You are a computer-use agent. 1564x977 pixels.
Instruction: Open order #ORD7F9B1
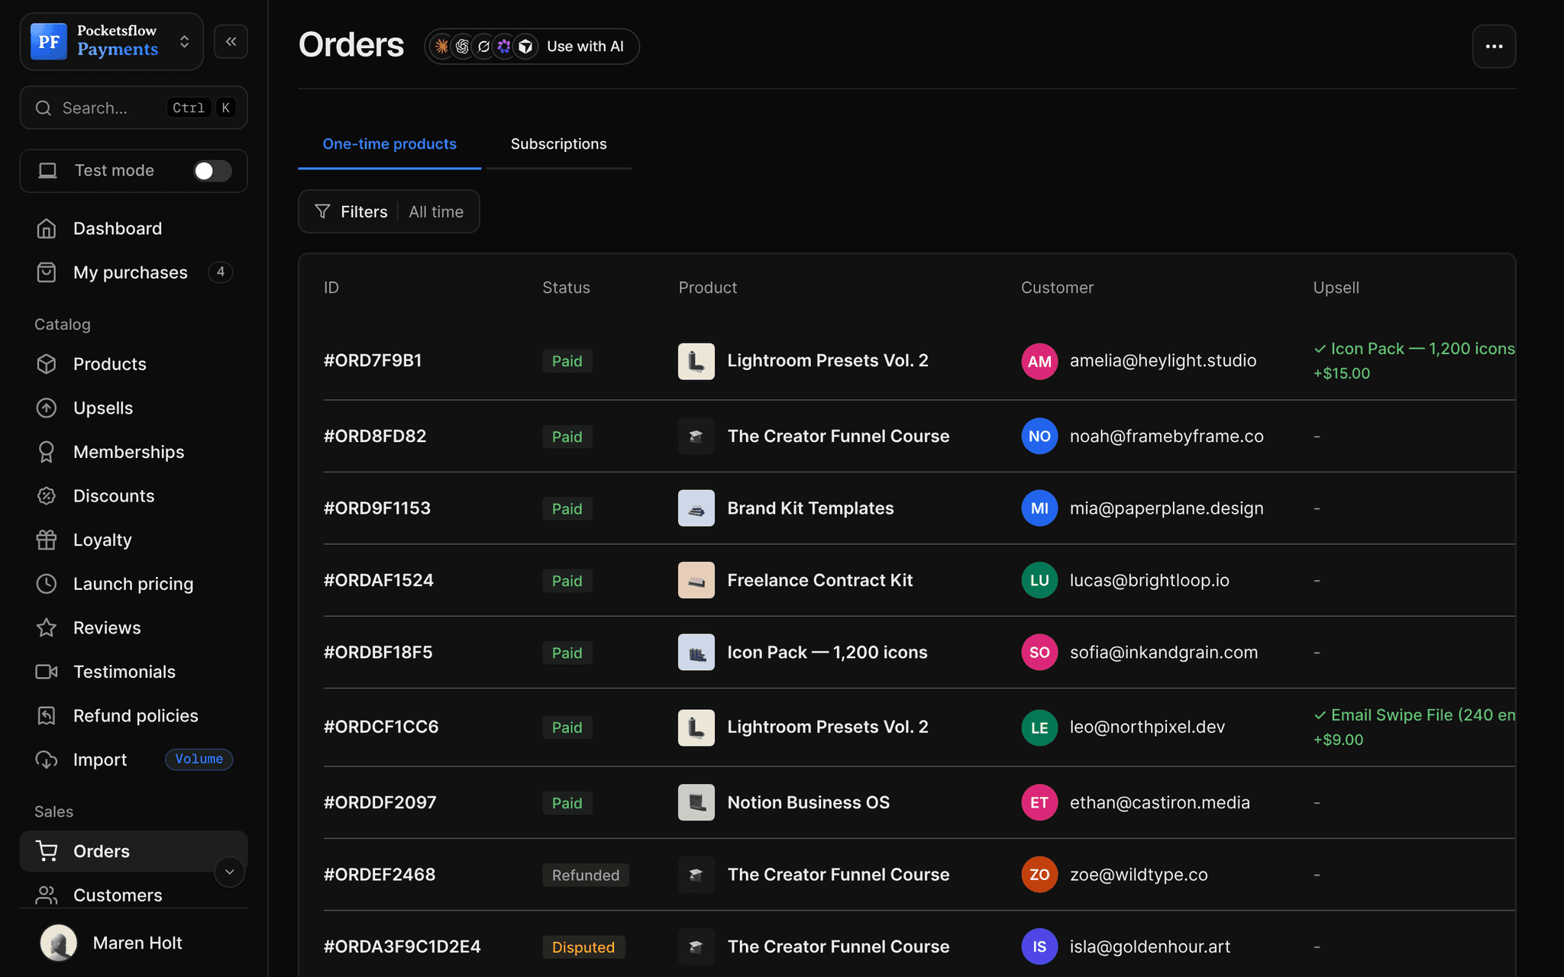tap(373, 360)
